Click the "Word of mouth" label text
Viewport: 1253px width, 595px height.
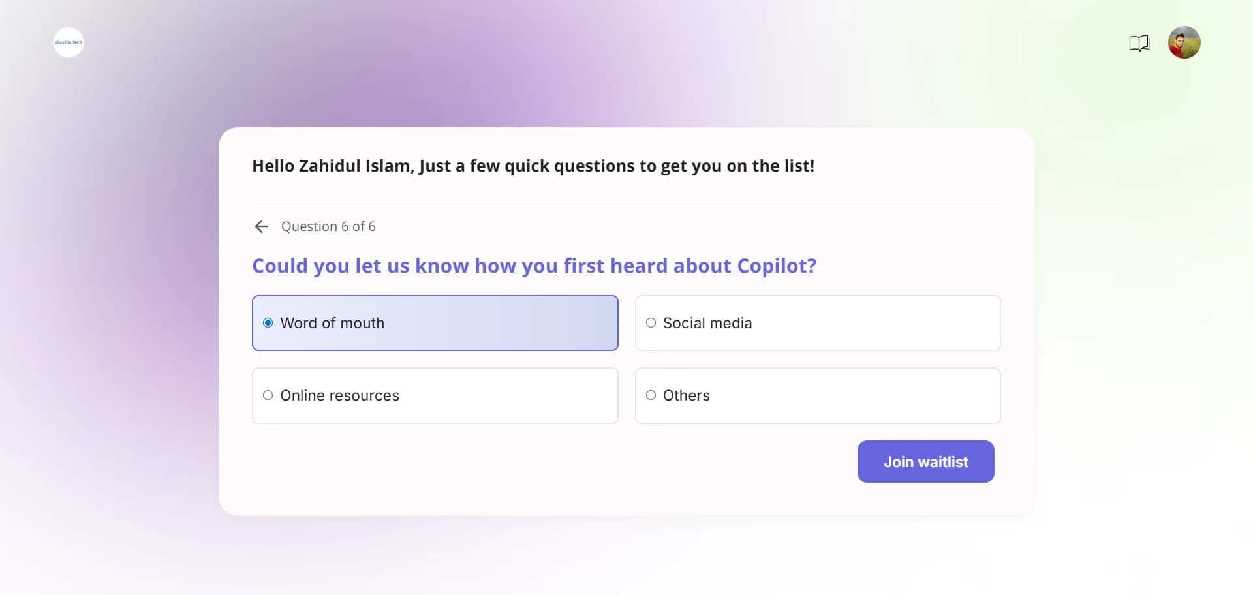(332, 323)
